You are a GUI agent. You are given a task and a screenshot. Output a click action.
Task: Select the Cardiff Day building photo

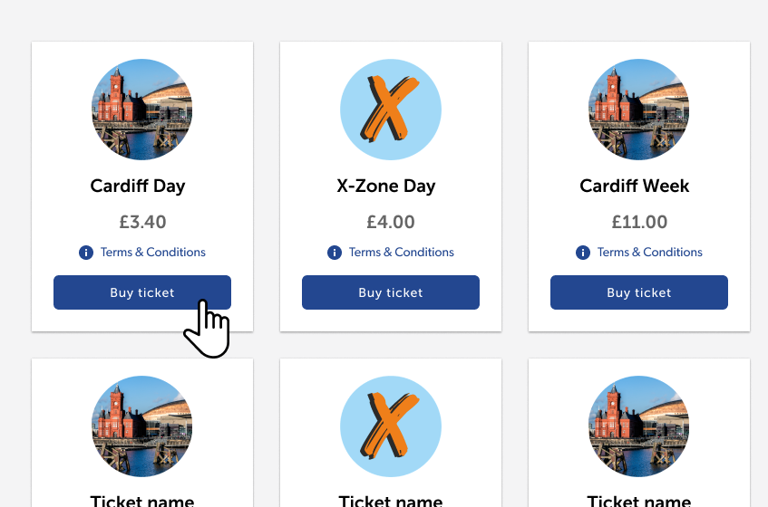pyautogui.click(x=142, y=110)
